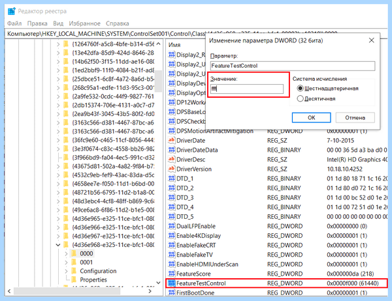Click the DTD_3 binary value icon
The height and width of the screenshot is (301, 392).
[x=171, y=197]
